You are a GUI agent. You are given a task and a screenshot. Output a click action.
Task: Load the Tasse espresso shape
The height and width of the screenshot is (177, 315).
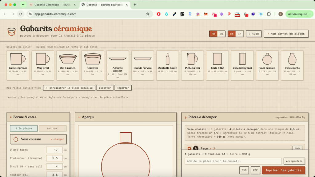pos(18,65)
